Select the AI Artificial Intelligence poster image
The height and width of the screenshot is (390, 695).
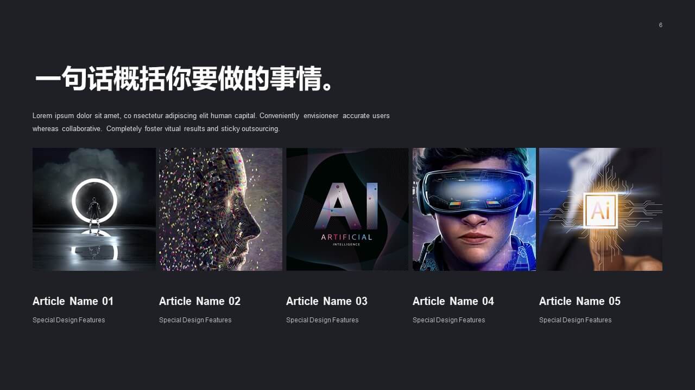(x=347, y=209)
